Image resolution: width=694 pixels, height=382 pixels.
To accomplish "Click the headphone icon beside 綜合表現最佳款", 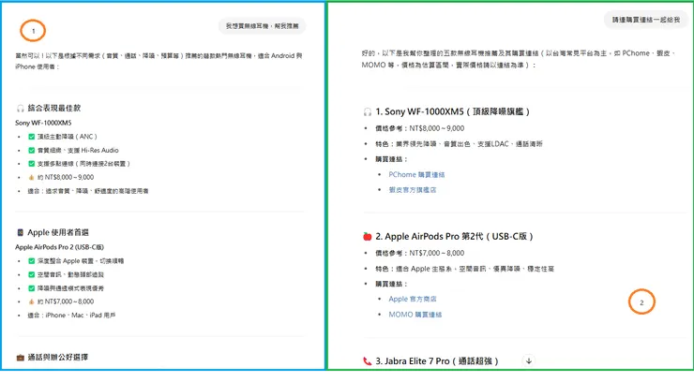I will [x=21, y=108].
